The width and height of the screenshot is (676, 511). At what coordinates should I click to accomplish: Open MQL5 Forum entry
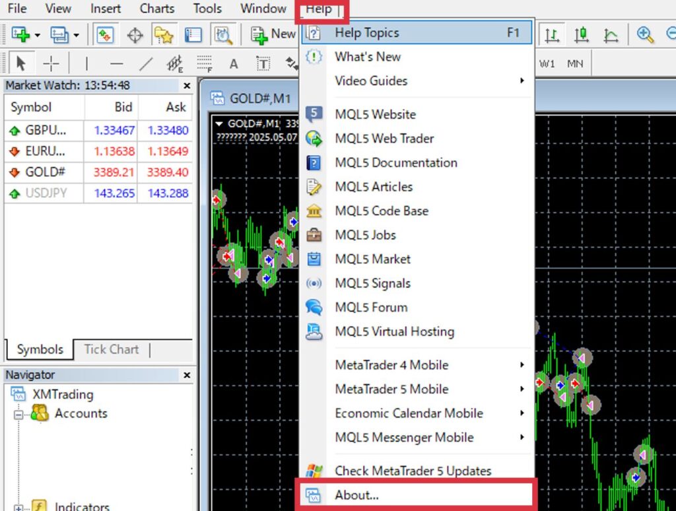(417, 308)
